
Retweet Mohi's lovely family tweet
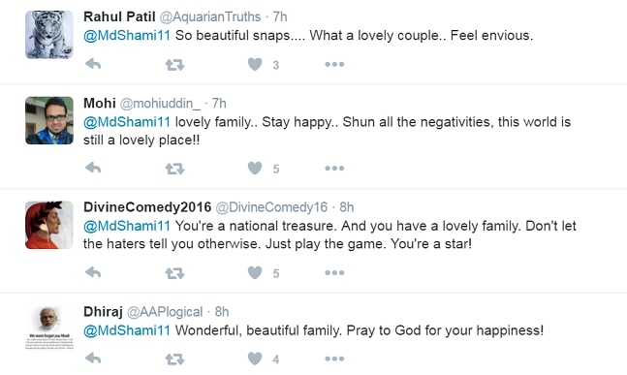coord(174,169)
